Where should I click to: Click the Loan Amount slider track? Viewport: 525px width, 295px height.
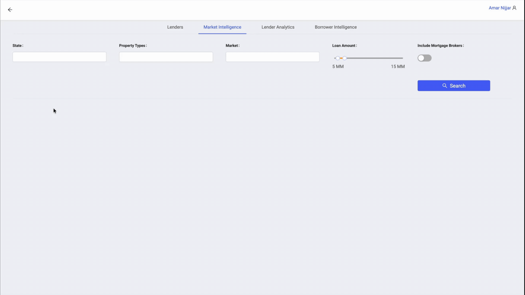tap(375, 58)
